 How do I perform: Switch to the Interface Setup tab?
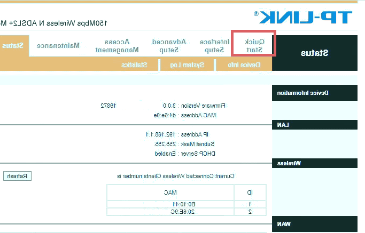[x=214, y=45]
